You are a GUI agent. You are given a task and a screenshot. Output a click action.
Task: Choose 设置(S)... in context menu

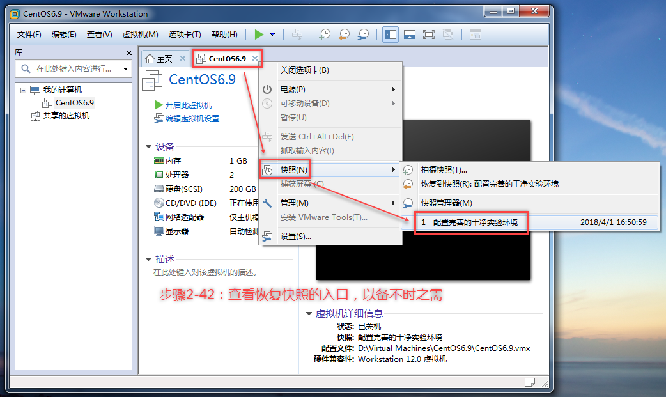[330, 237]
